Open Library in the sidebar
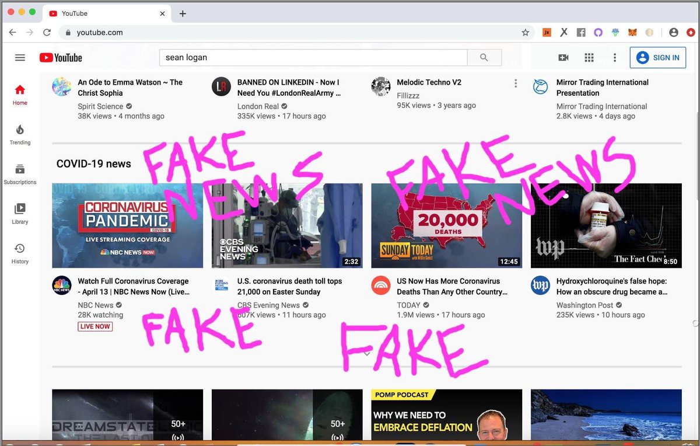 click(x=20, y=214)
